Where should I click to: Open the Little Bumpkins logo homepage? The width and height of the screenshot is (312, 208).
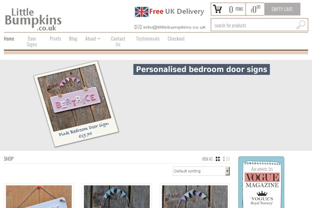[x=33, y=19]
